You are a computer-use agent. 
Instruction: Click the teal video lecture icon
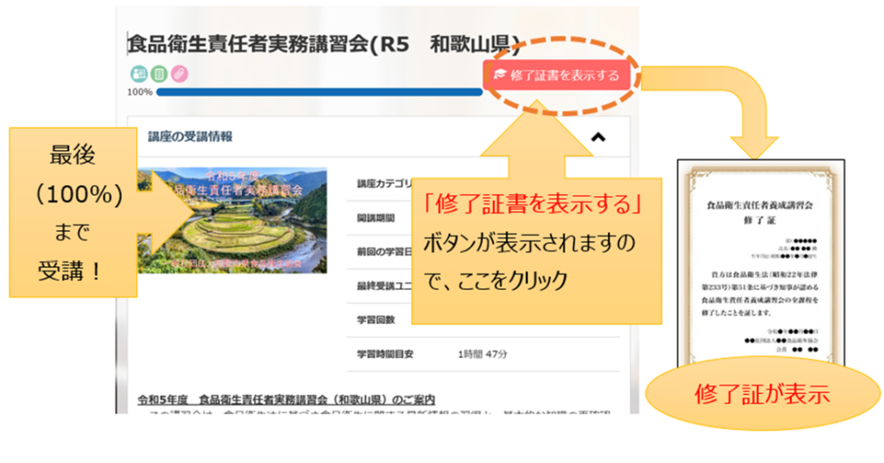coord(139,74)
